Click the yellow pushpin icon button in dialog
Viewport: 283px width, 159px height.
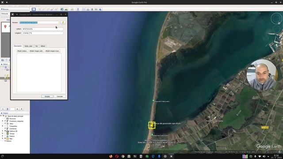[63, 23]
